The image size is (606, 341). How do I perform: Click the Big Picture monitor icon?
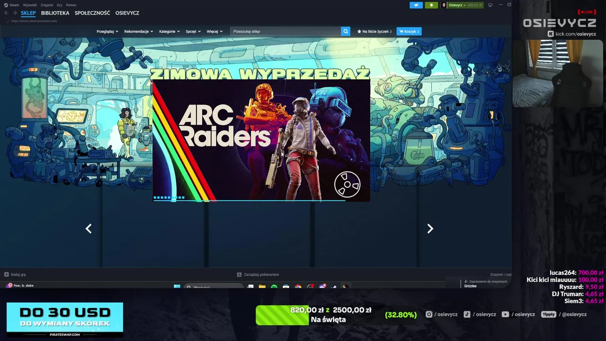(490, 5)
